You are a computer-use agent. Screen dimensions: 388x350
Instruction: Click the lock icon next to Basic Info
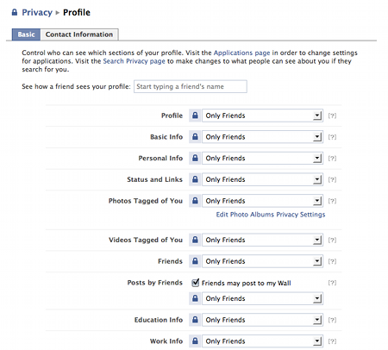pyautogui.click(x=195, y=137)
